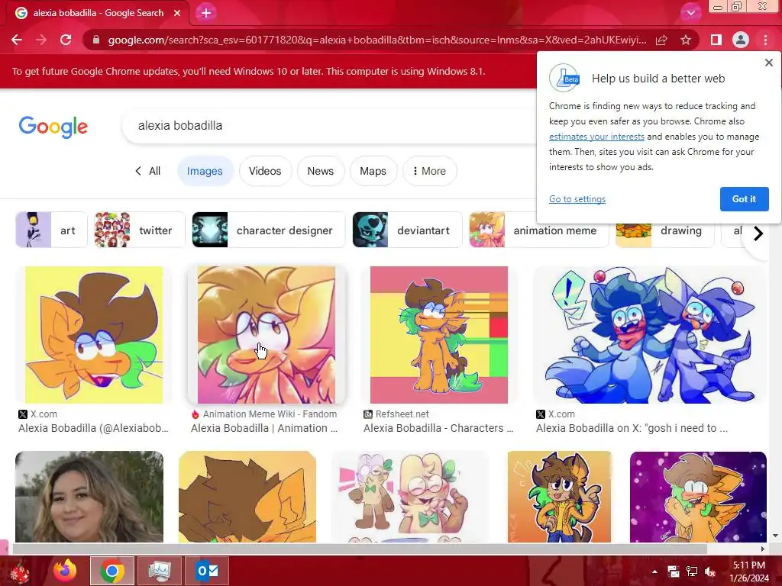Open tab search dropdown arrow

[x=690, y=13]
